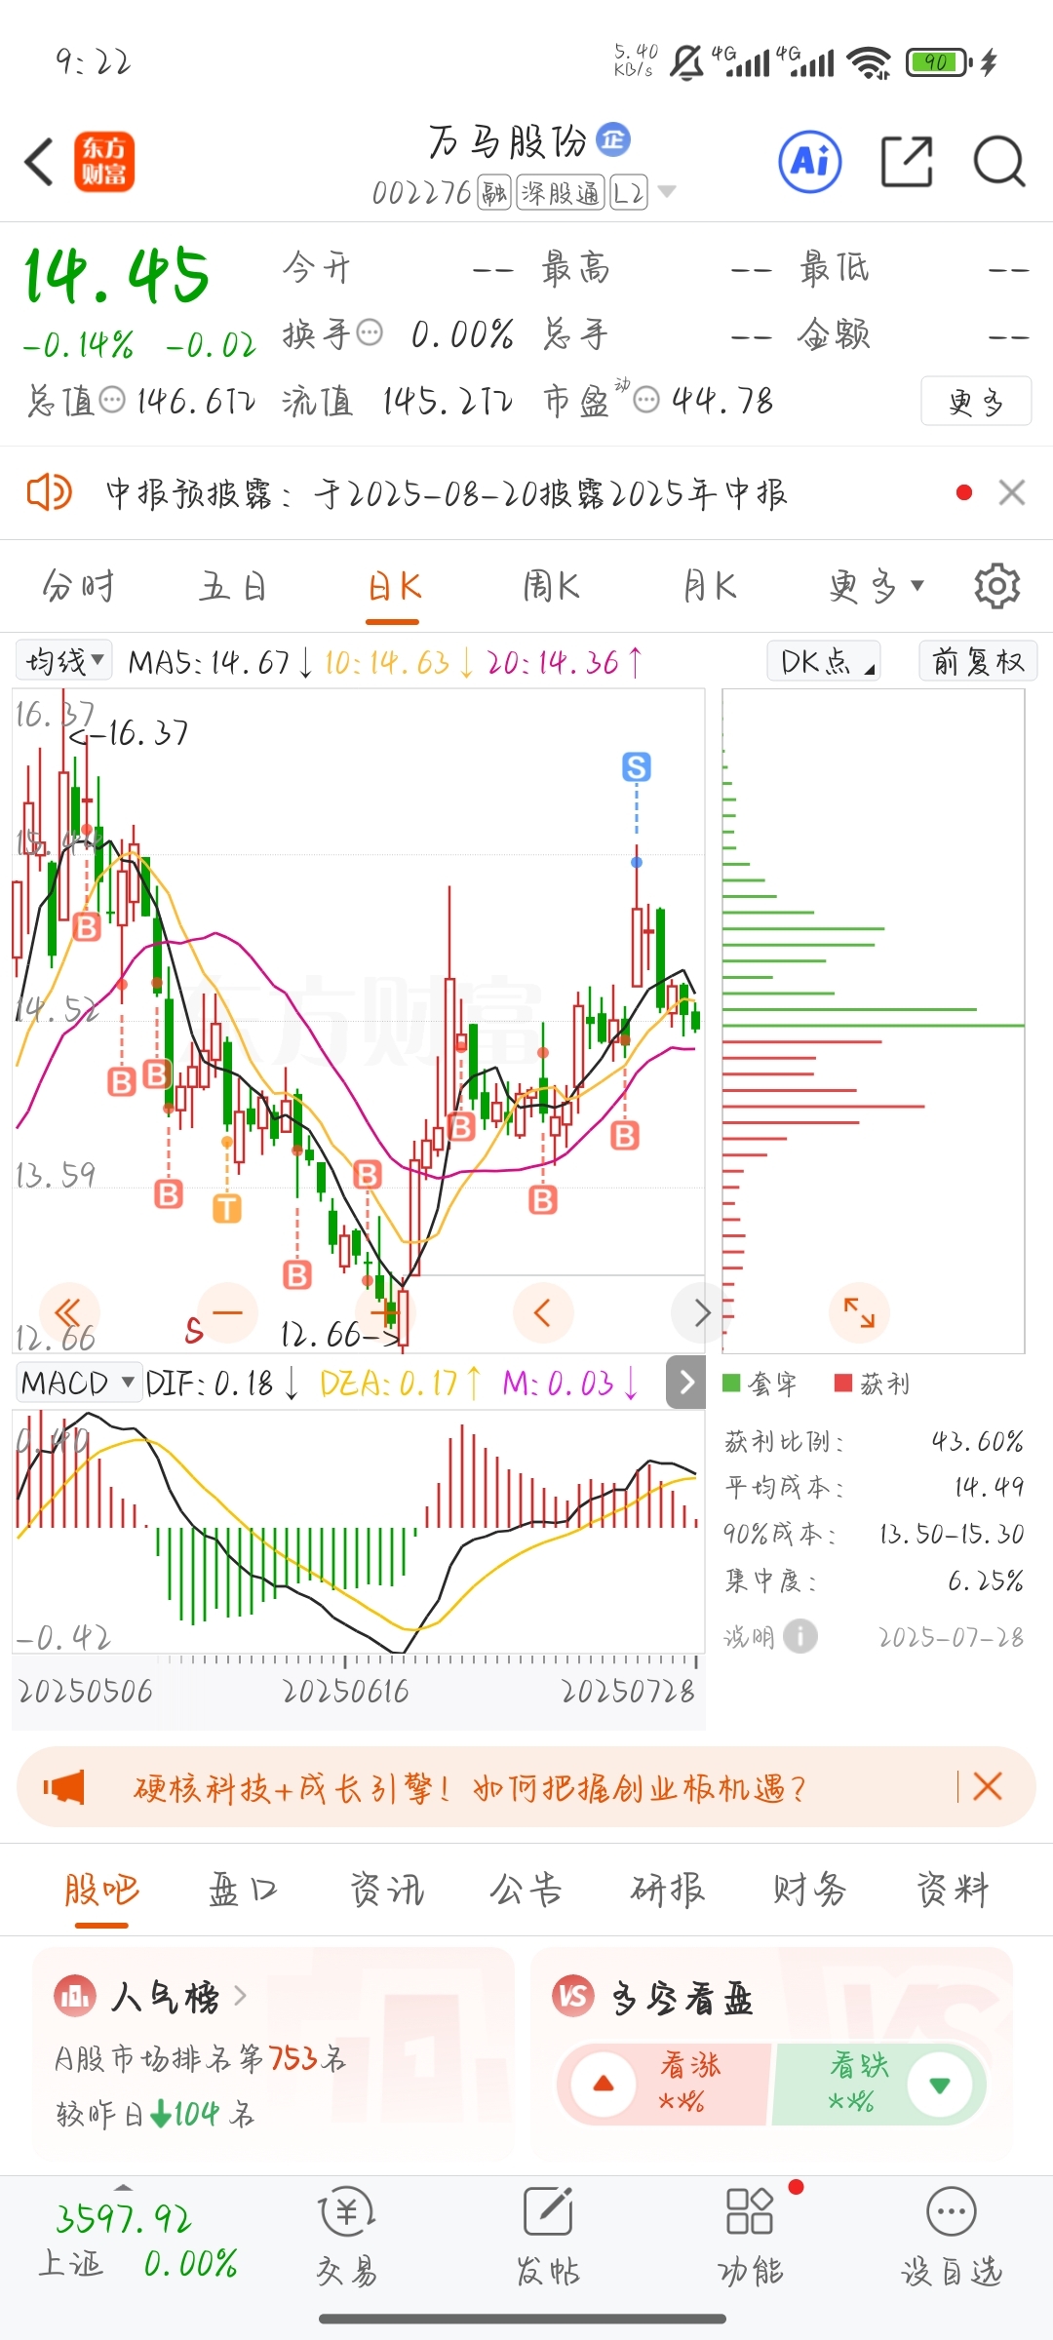Tap the 更多 quote details button

(x=976, y=401)
